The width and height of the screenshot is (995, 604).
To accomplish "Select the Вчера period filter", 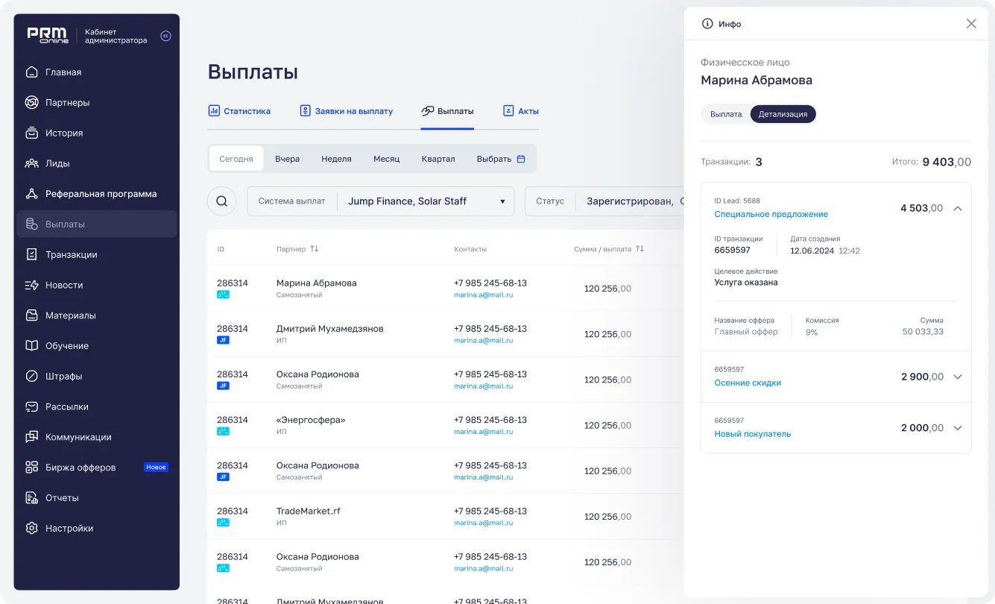I will 287,159.
